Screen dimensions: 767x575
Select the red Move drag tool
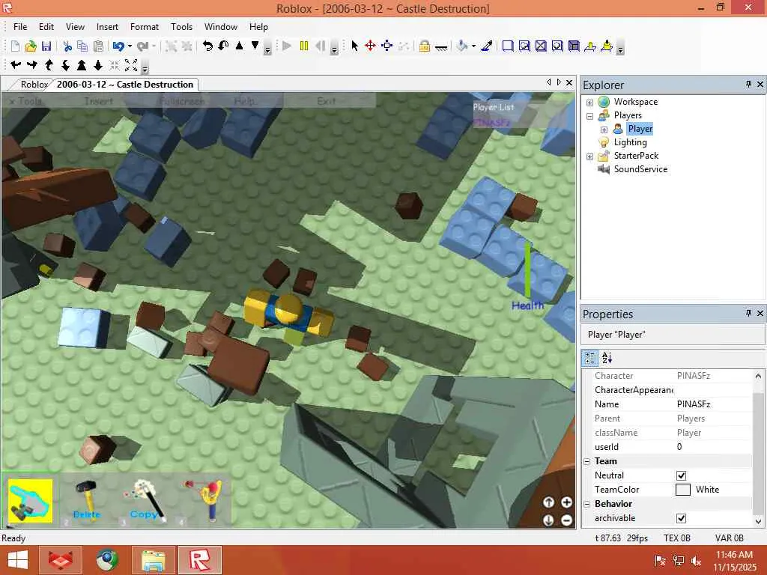pyautogui.click(x=370, y=46)
